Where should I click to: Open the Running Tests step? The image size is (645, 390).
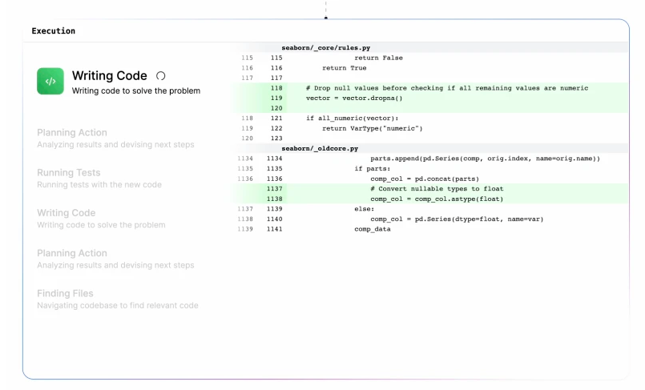point(69,173)
